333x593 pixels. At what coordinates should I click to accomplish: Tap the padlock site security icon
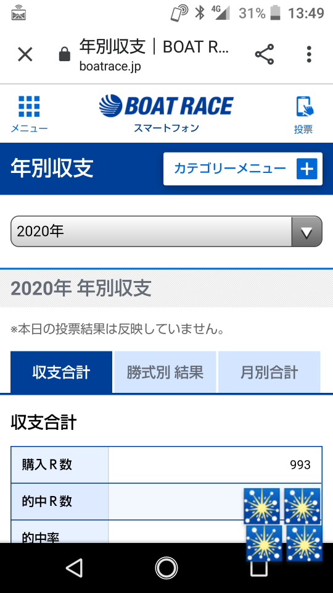pos(65,54)
